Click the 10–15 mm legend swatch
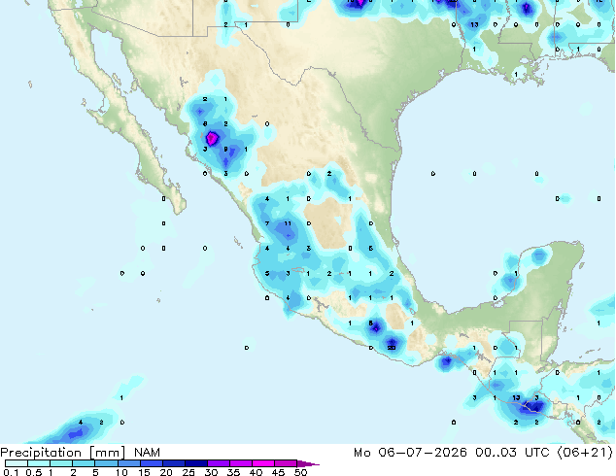Image resolution: width=616 pixels, height=476 pixels. [x=128, y=463]
